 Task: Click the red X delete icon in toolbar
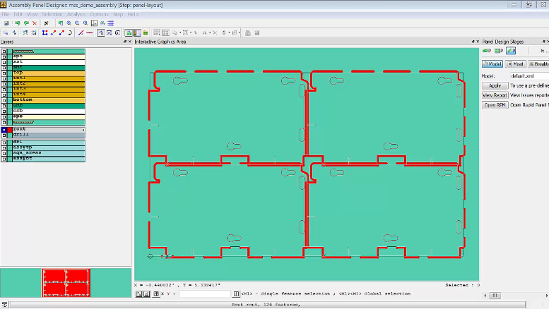click(x=35, y=23)
